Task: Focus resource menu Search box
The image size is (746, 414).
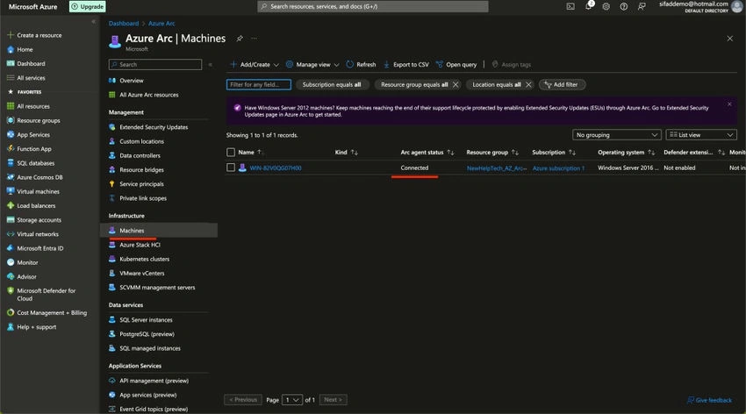Action: [155, 65]
